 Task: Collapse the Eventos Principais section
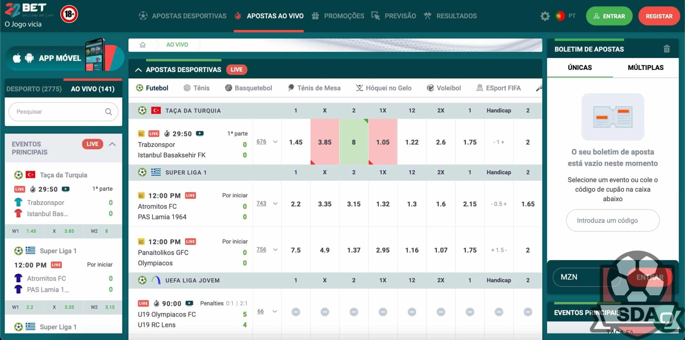click(x=113, y=144)
